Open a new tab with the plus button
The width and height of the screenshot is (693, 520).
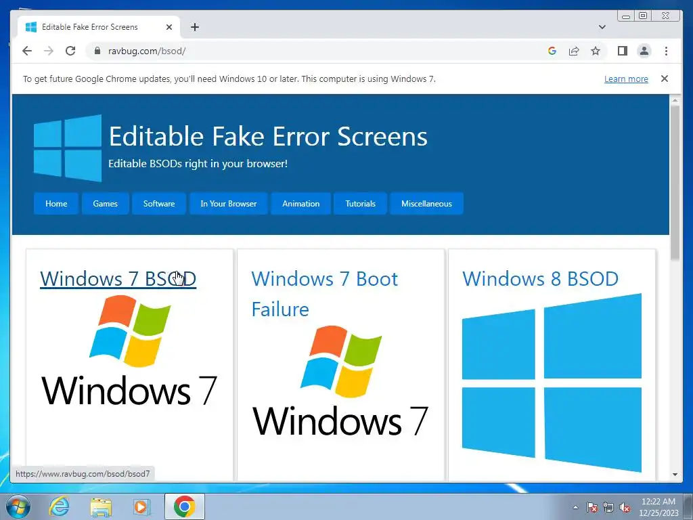[x=195, y=27]
